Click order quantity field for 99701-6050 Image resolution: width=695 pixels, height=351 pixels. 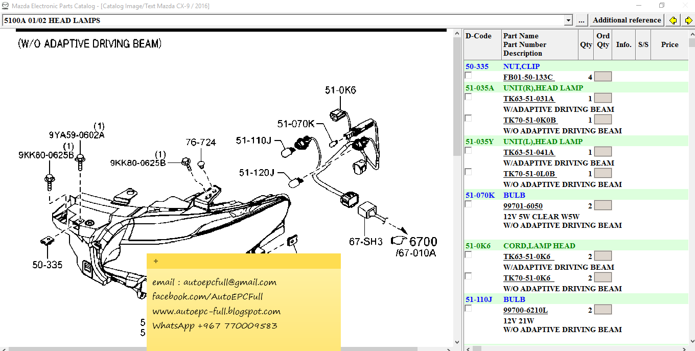[x=603, y=205]
